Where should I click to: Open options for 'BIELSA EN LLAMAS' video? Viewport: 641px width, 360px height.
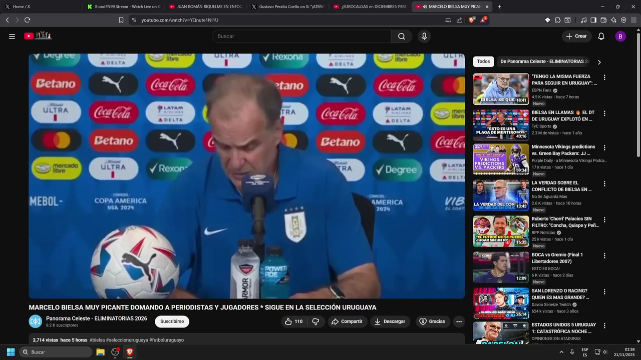(604, 113)
